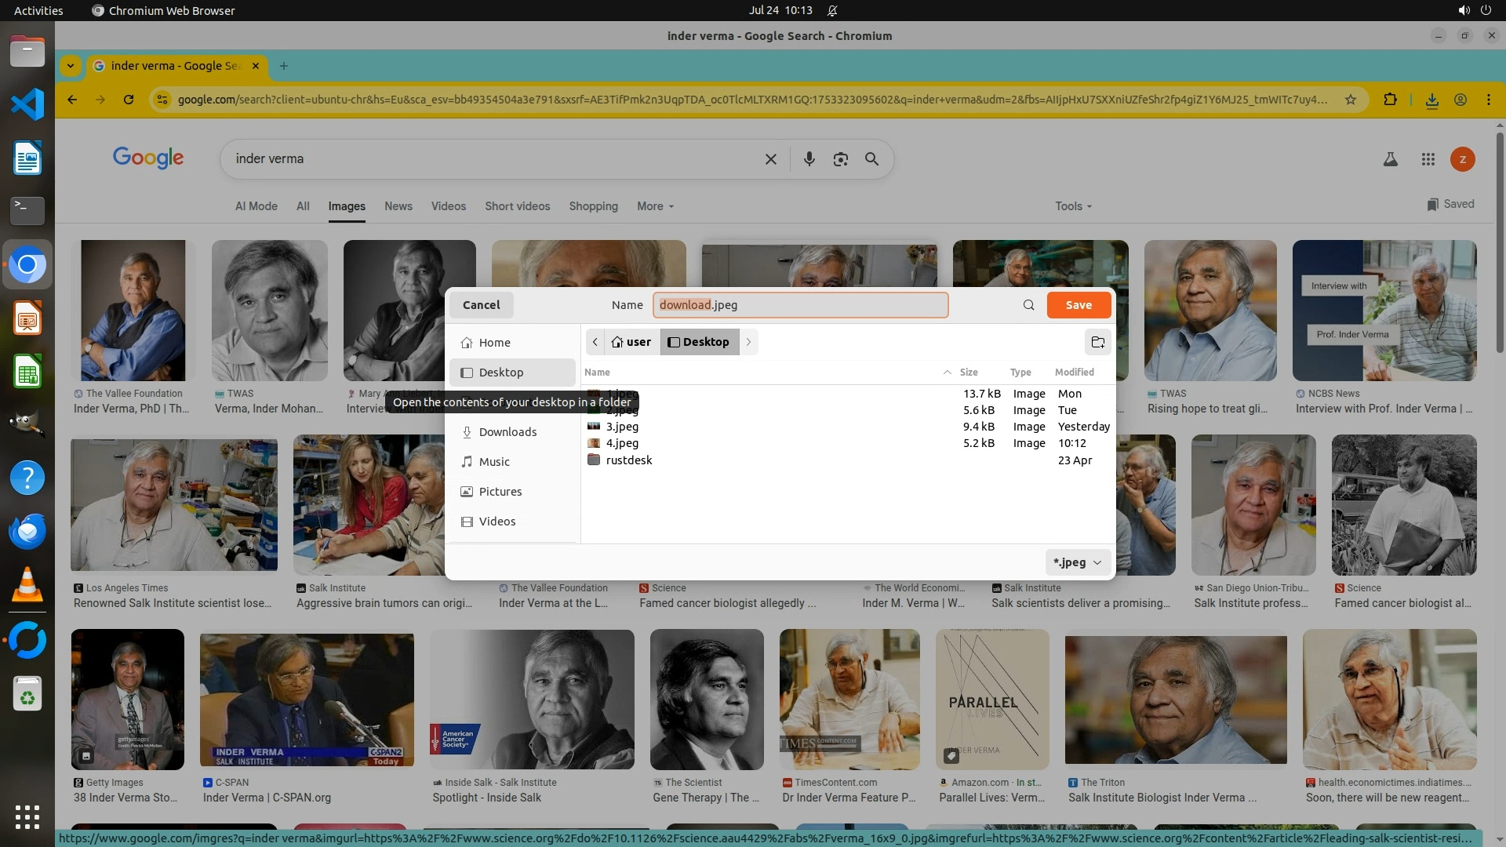
Task: Open Google apps grid icon
Action: 1428,159
